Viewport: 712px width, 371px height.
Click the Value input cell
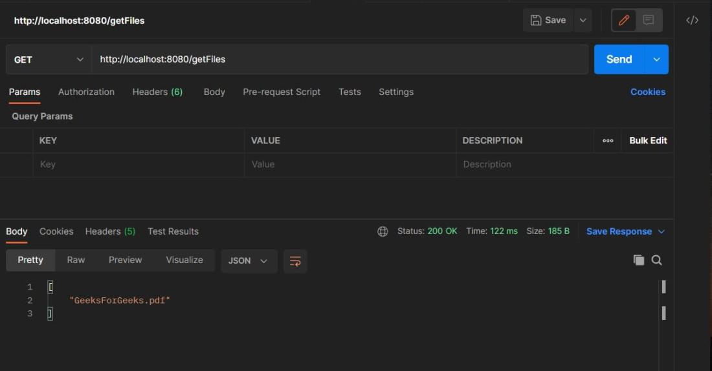tap(350, 165)
